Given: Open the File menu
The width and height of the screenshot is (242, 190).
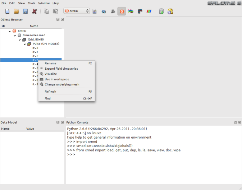Looking at the screenshot, I should [x=4, y=3].
